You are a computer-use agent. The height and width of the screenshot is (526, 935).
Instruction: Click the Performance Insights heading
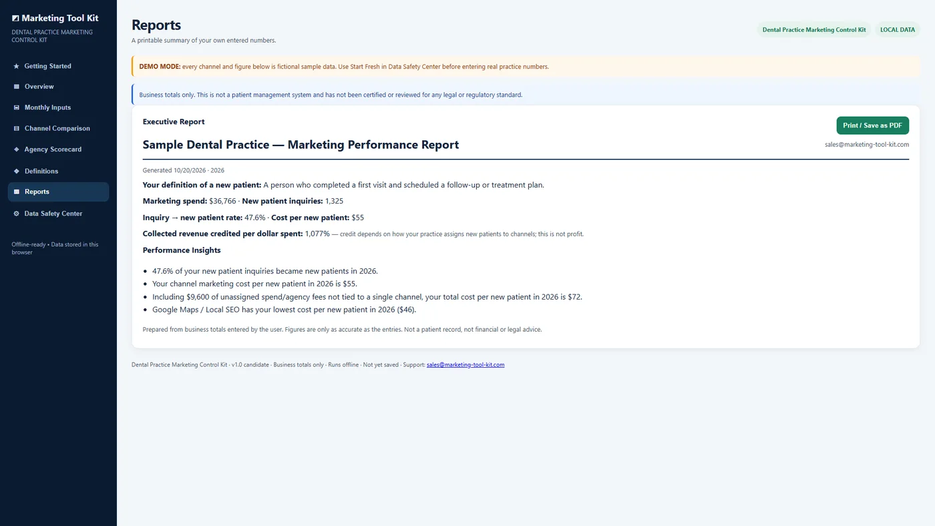click(x=182, y=250)
